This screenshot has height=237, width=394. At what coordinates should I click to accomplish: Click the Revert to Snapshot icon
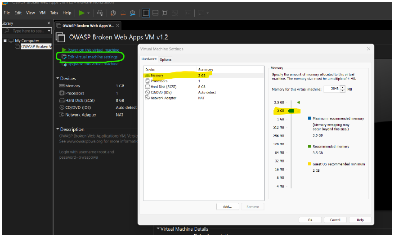(123, 13)
